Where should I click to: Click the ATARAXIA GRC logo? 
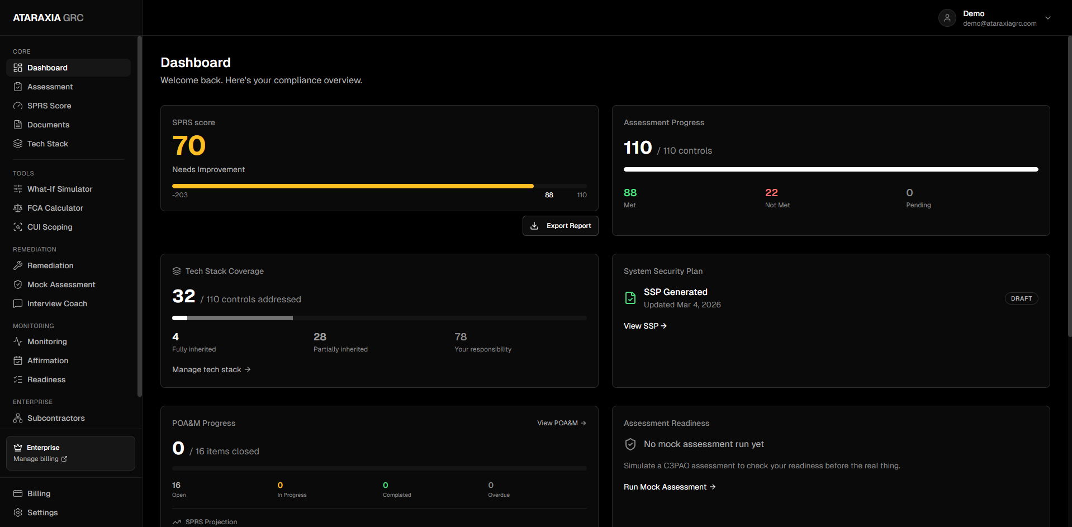48,18
